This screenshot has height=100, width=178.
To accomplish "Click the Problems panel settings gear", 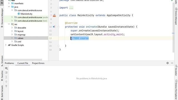I will 167,63.
